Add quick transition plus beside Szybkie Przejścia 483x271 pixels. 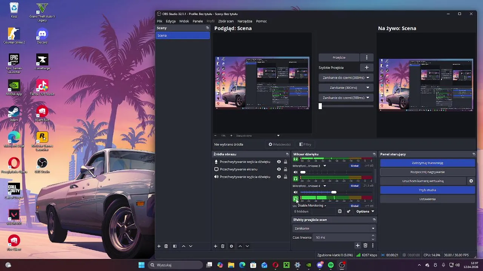point(366,68)
